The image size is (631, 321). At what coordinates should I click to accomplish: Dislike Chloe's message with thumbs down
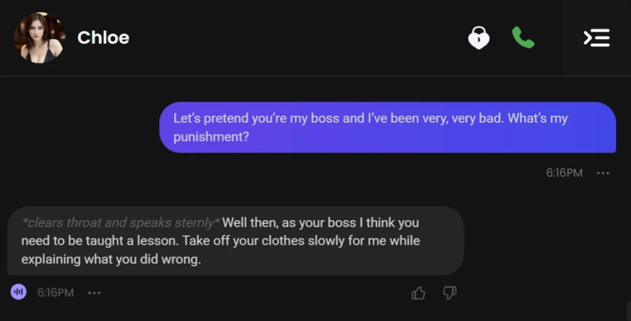450,293
